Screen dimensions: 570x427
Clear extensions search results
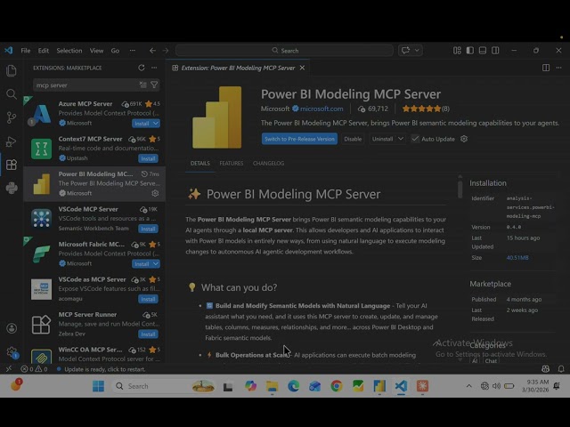(142, 85)
